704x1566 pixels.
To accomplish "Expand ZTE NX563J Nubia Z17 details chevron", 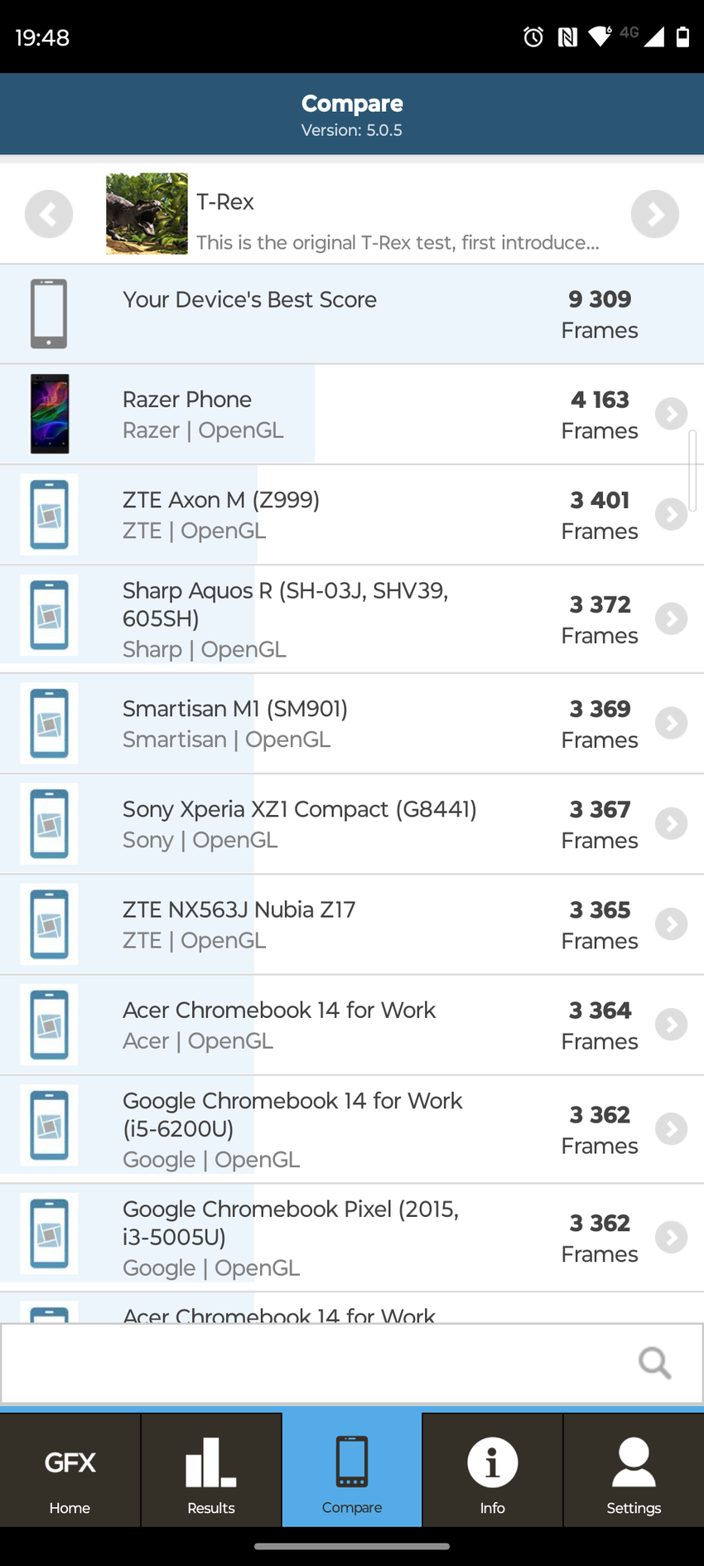I will point(671,924).
